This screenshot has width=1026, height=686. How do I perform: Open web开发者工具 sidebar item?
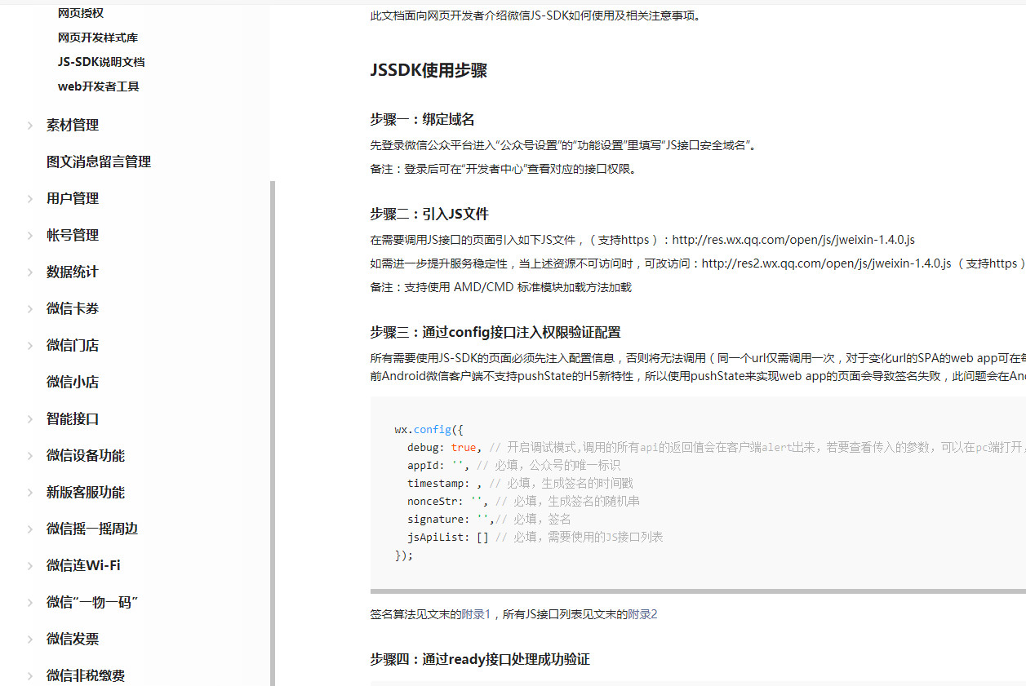[99, 86]
